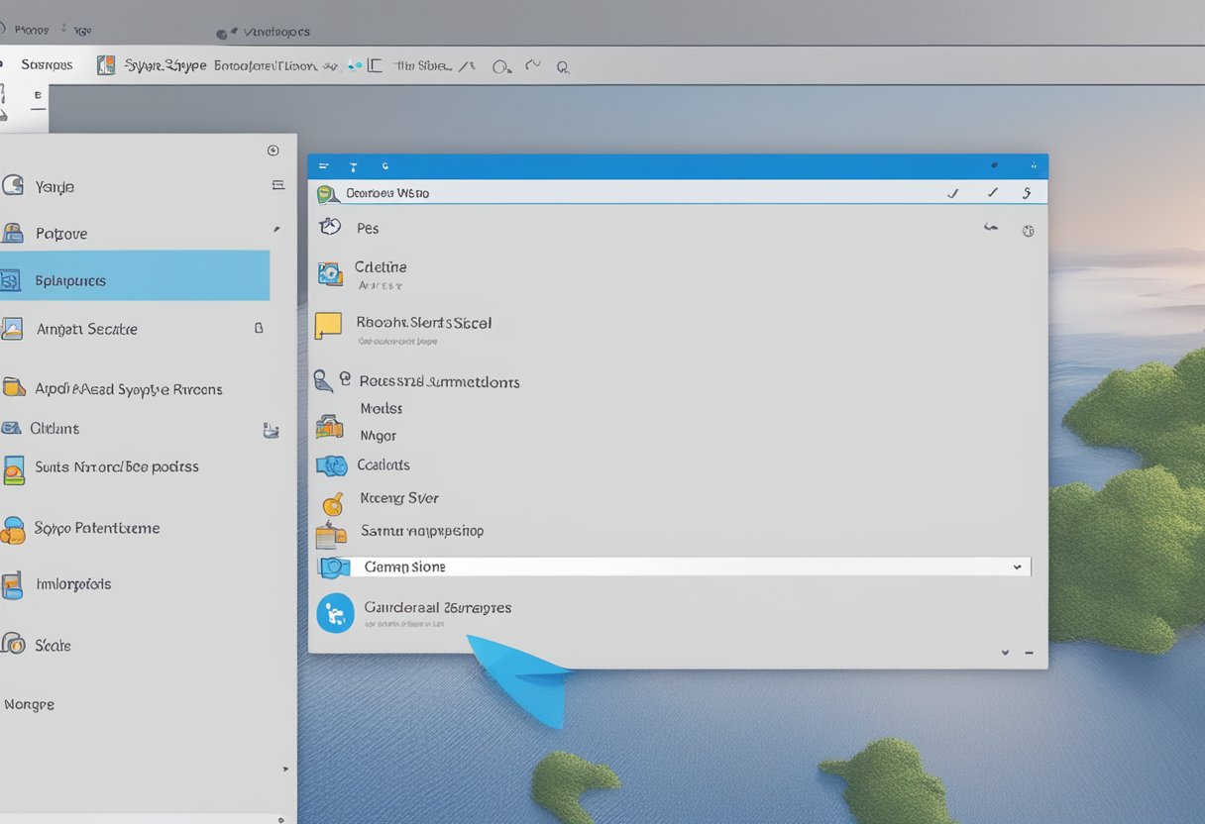The image size is (1205, 824).
Task: Click the Sjyare Skype toolbar button
Action: click(x=153, y=65)
